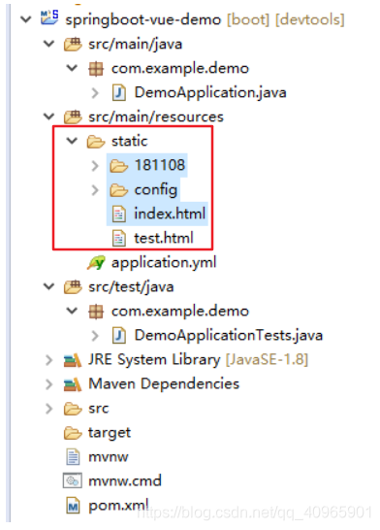Click the com.example.demo package icon under src/main/java
Image resolution: width=380 pixels, height=530 pixels.
pos(96,69)
